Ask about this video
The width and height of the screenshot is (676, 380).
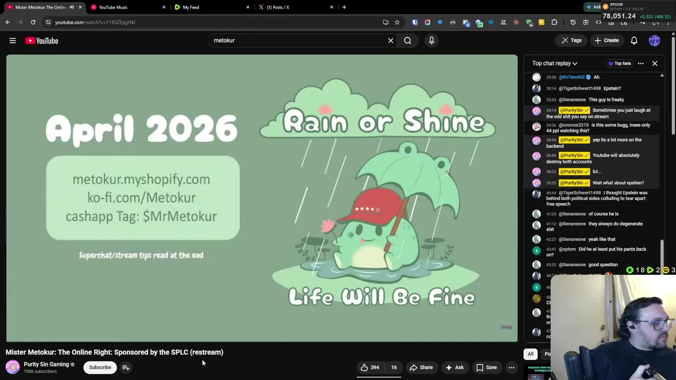point(454,367)
